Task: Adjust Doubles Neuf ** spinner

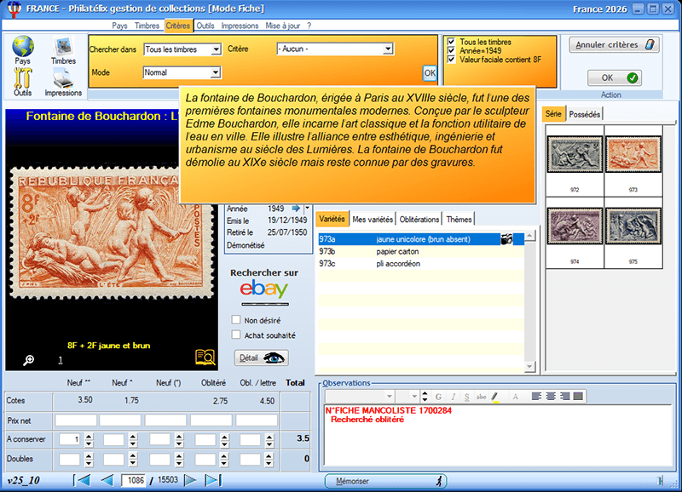Action: click(89, 460)
